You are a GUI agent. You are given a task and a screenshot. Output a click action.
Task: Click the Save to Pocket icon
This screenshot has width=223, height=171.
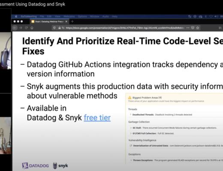(x=193, y=28)
